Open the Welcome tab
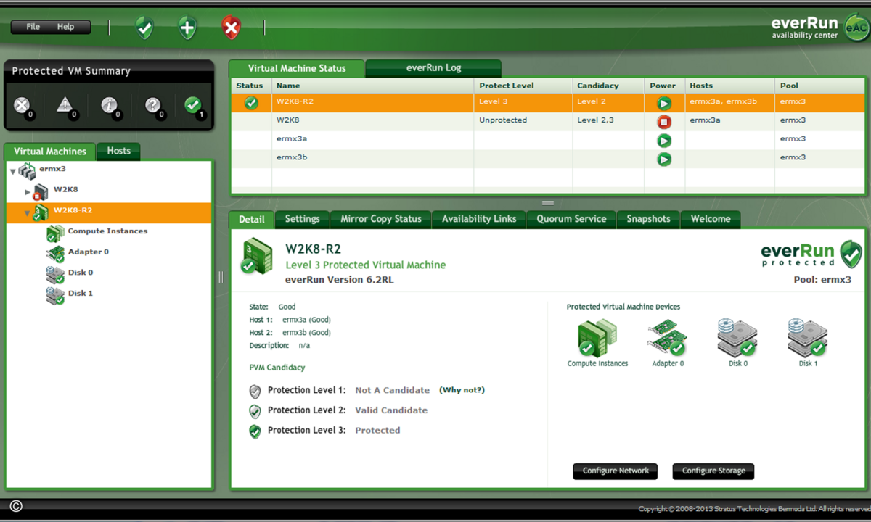The height and width of the screenshot is (522, 871). 711,219
